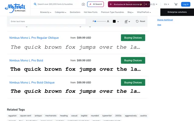This screenshot has height=121, width=194.
Task: Select the 2003s tag
Action: (118, 116)
